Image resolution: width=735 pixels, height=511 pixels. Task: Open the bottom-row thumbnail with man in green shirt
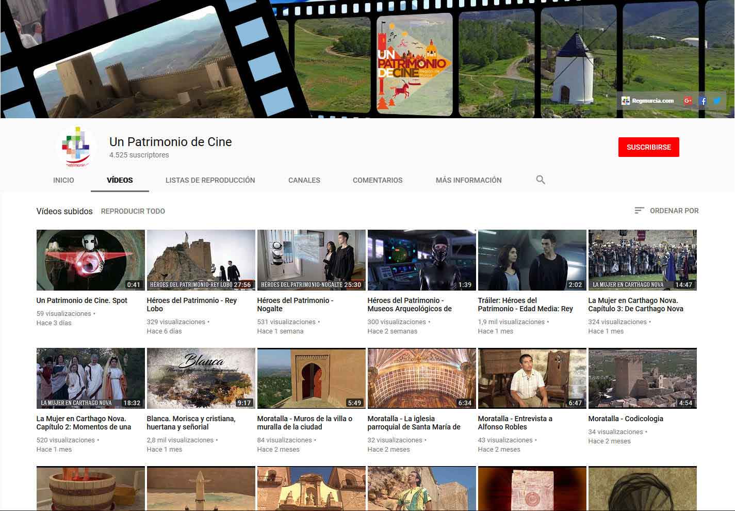[422, 488]
